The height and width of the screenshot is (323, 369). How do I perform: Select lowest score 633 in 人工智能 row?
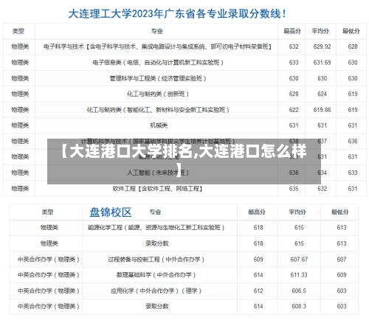coord(353,173)
